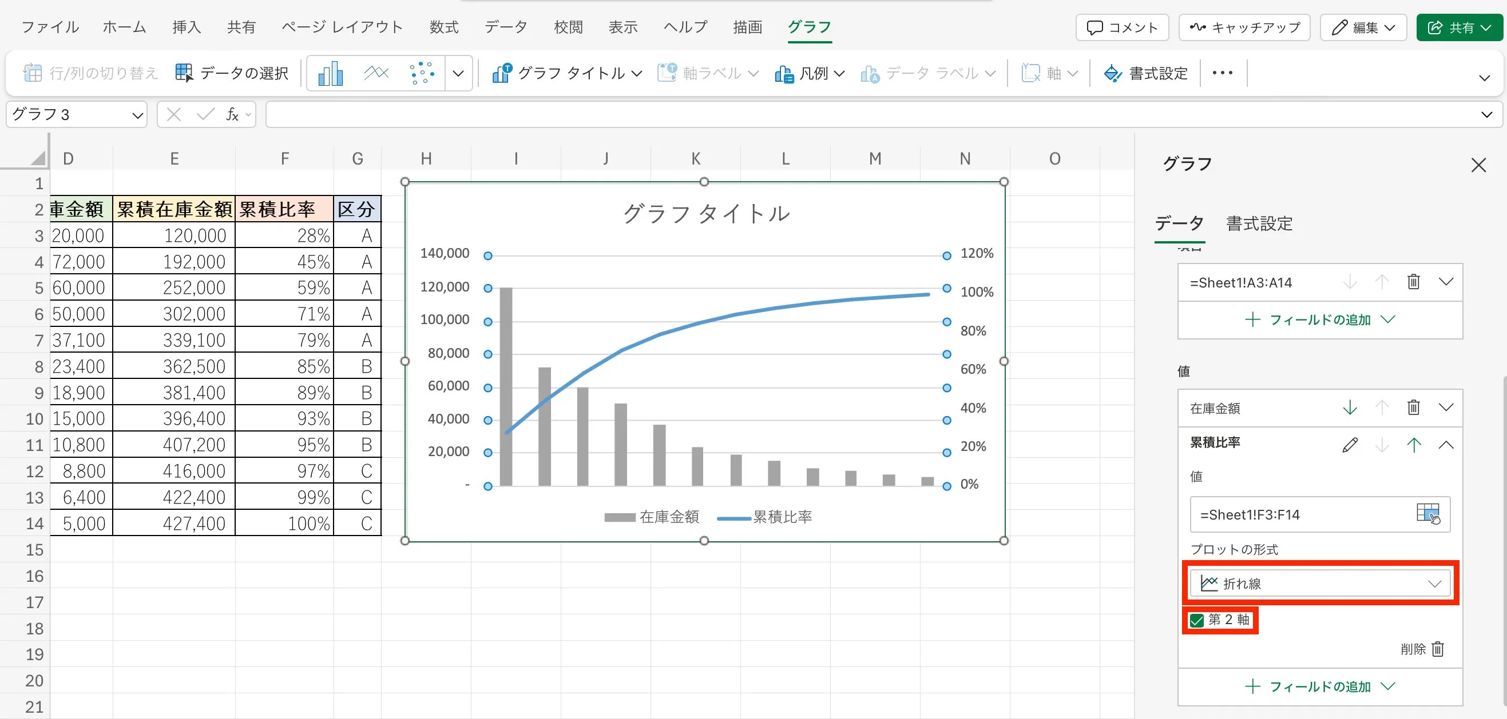
Task: Delete the 在庫金額 series with its trash icon
Action: click(1413, 408)
